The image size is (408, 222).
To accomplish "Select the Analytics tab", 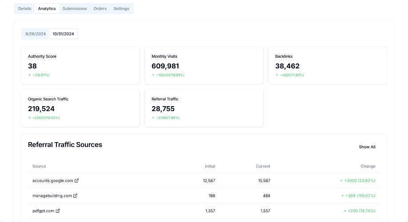I will (47, 8).
